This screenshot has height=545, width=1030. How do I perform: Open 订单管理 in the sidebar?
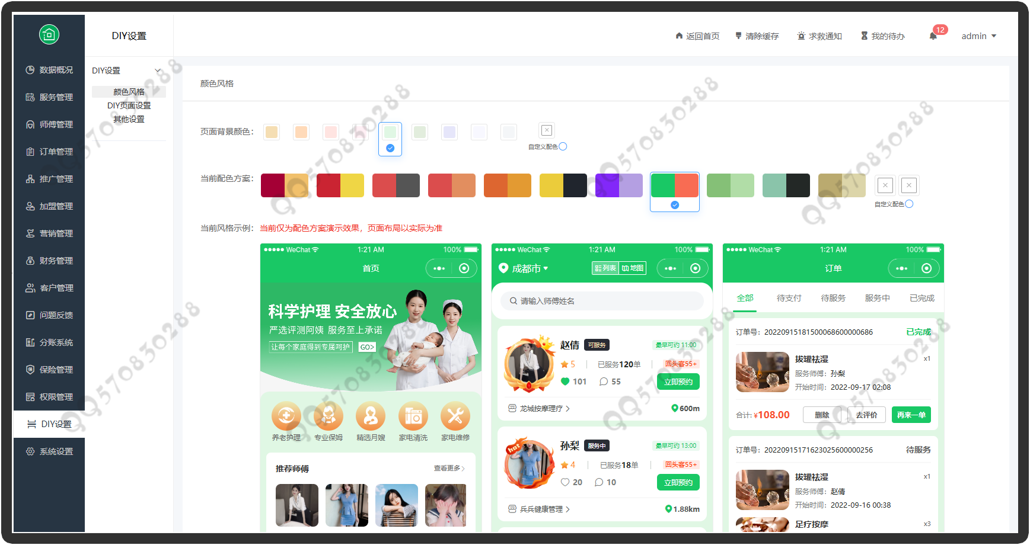50,152
